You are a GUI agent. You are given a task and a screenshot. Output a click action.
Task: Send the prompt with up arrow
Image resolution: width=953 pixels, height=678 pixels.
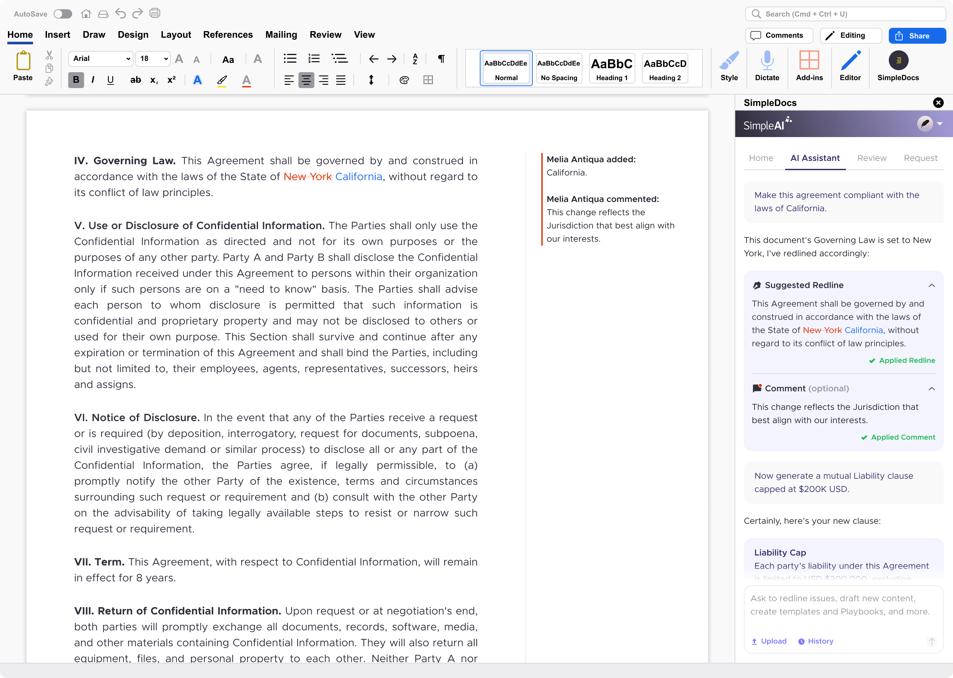point(931,641)
